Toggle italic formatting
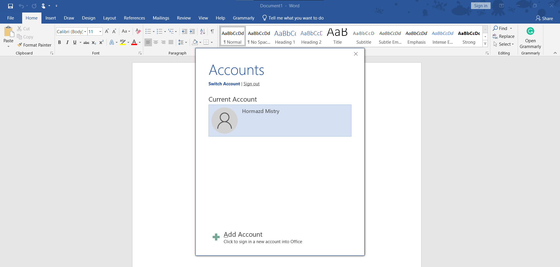The width and height of the screenshot is (560, 267). (67, 43)
